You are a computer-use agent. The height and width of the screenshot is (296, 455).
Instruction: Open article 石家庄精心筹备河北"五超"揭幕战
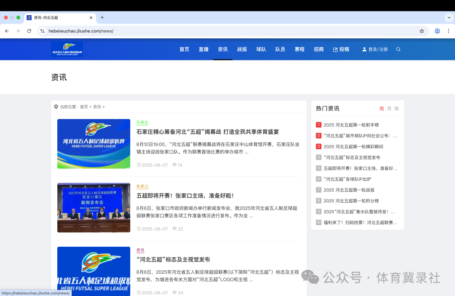pyautogui.click(x=207, y=132)
